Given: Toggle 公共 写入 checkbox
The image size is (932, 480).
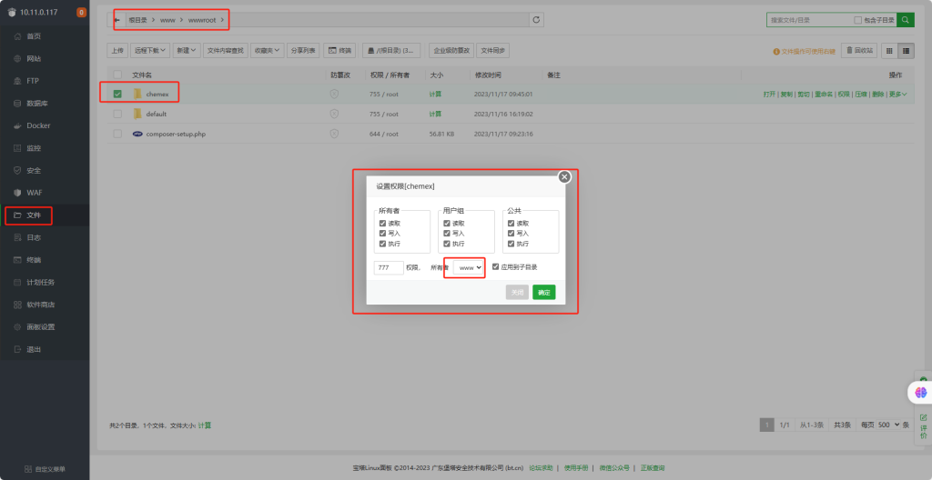Looking at the screenshot, I should coord(512,234).
